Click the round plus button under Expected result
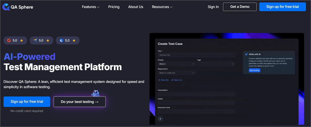 coord(160,119)
